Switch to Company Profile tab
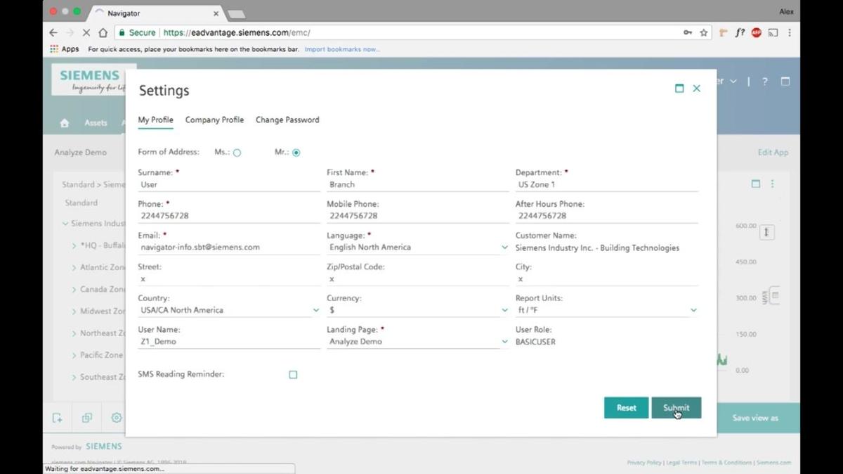The image size is (843, 474). point(214,120)
